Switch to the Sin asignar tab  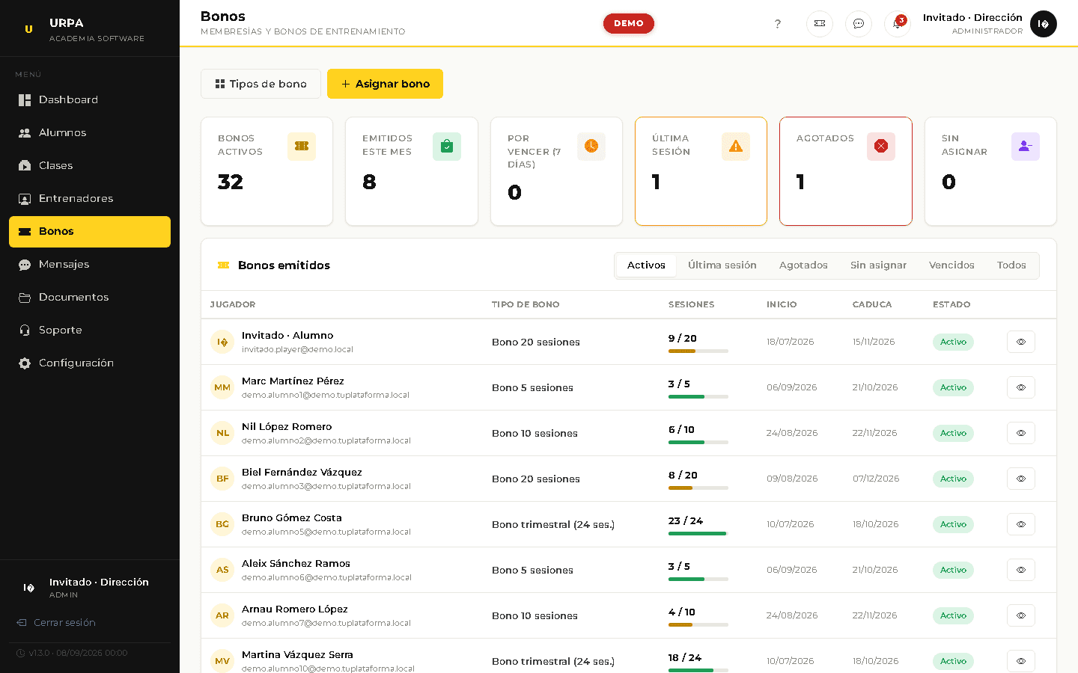(878, 265)
